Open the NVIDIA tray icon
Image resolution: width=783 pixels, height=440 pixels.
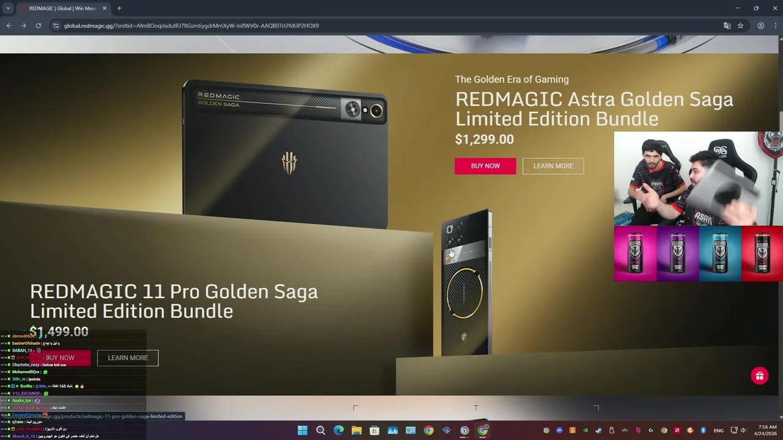tap(585, 430)
